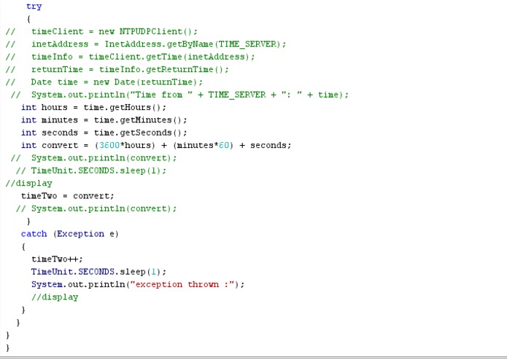Image resolution: width=507 pixels, height=360 pixels.
Task: Click the 'int convert' calculation line
Action: coord(156,145)
